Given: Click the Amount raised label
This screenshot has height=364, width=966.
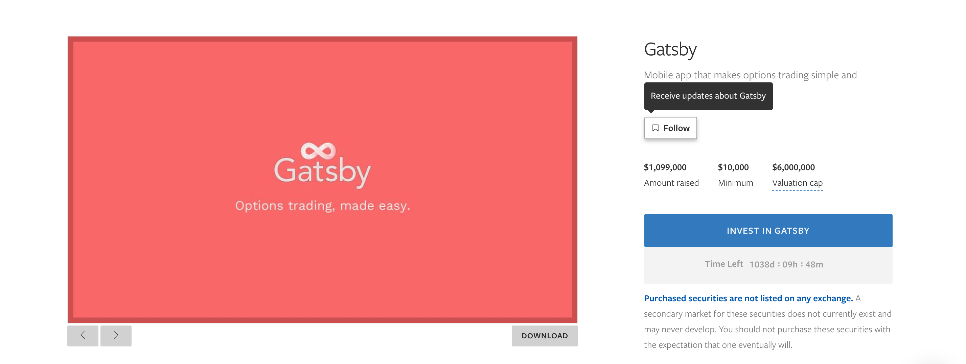Looking at the screenshot, I should pos(671,183).
